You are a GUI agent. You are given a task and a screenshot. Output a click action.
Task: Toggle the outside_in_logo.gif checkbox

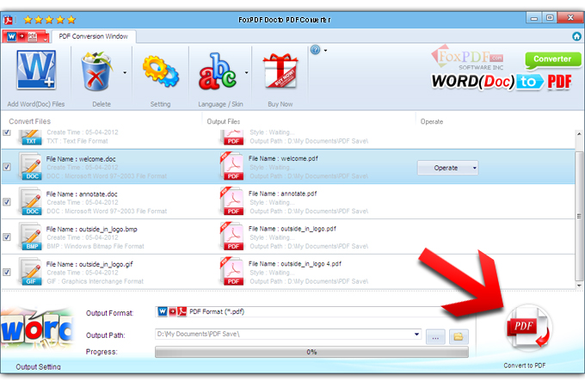7,272
